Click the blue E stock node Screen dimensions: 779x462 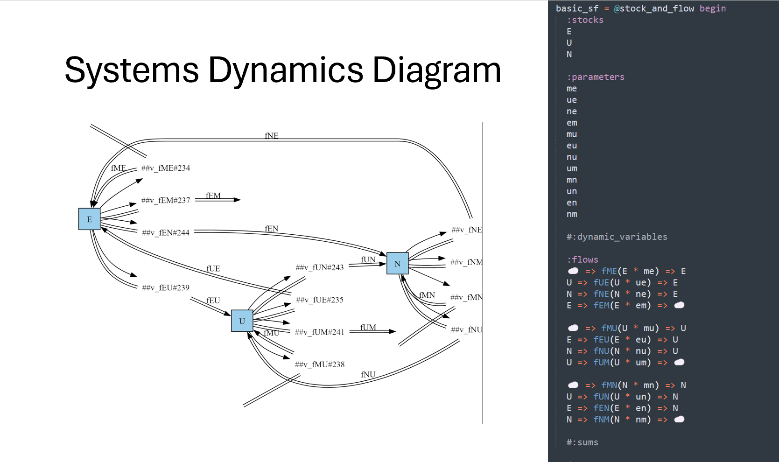(89, 219)
